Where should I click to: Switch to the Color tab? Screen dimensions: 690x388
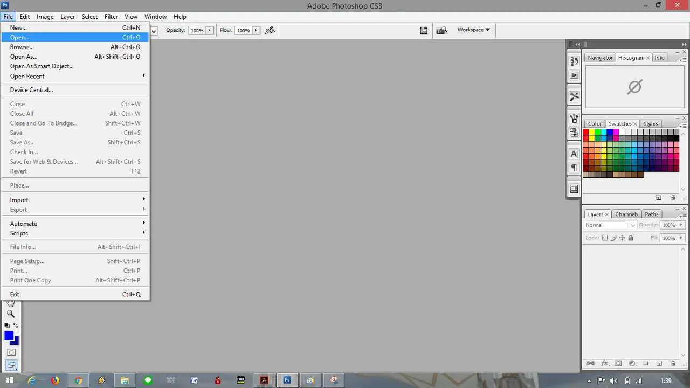click(x=595, y=124)
